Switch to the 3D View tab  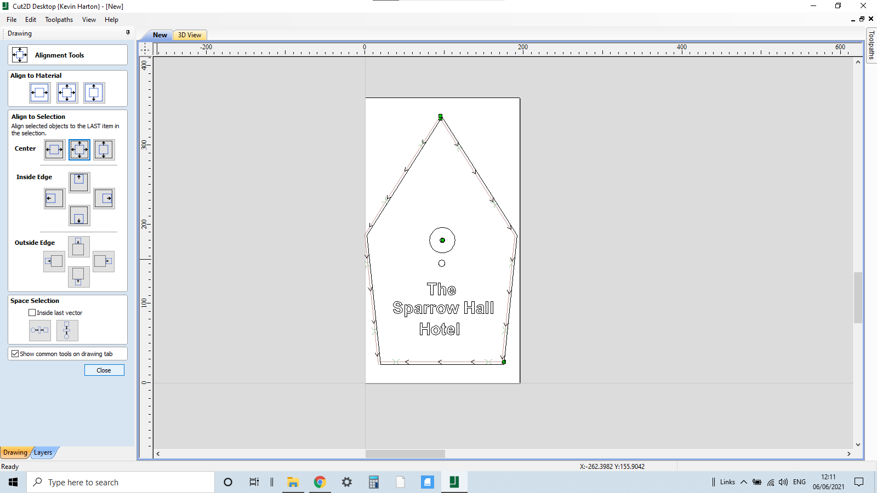[189, 35]
